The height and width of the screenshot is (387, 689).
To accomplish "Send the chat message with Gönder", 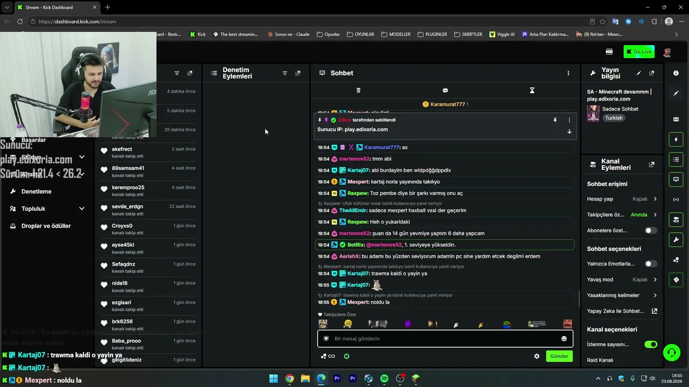I will coord(559,356).
